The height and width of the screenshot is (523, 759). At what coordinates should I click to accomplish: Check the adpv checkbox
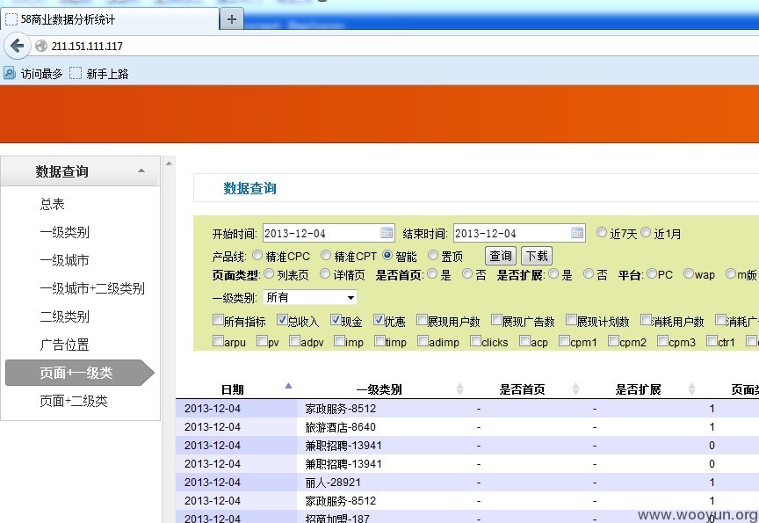coord(294,341)
